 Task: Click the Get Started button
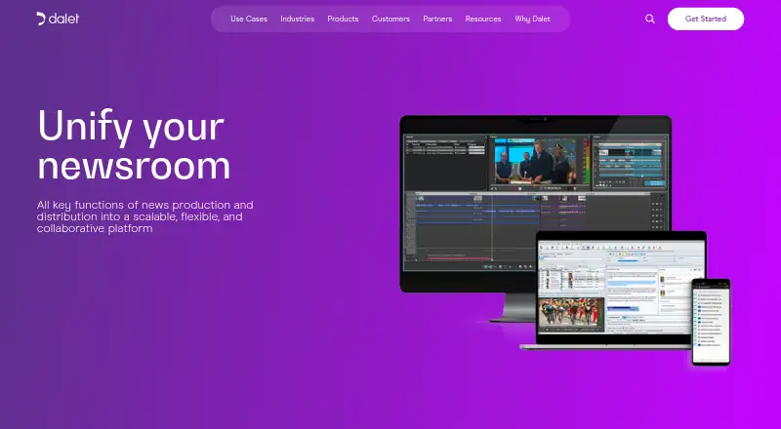pyautogui.click(x=706, y=19)
